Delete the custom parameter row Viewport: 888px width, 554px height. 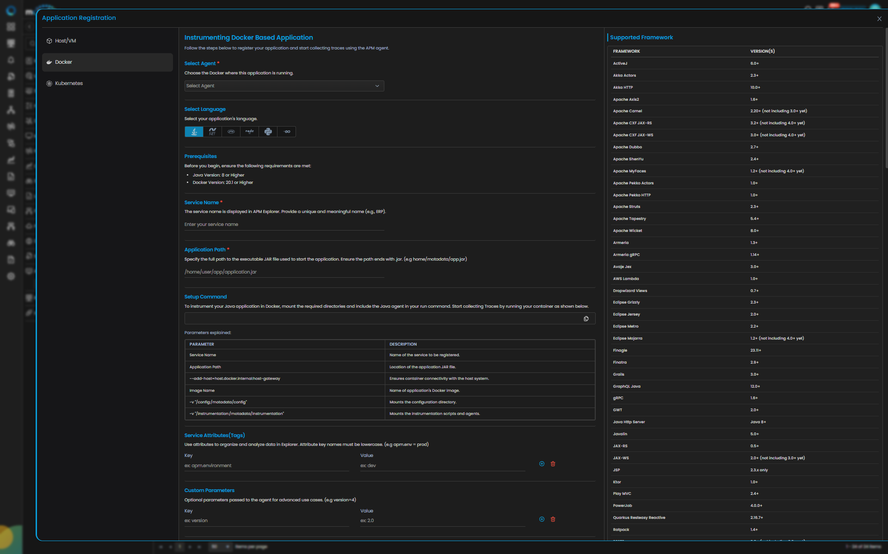[553, 519]
